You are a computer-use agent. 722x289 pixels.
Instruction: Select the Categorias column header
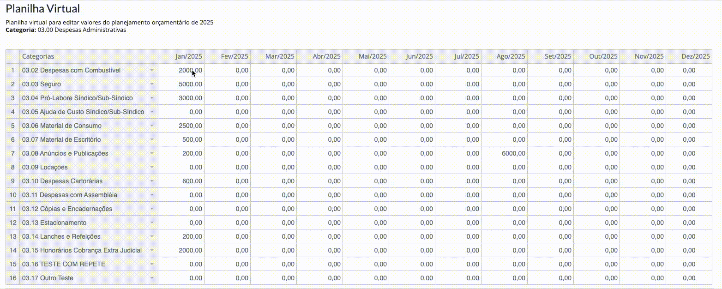pos(89,56)
